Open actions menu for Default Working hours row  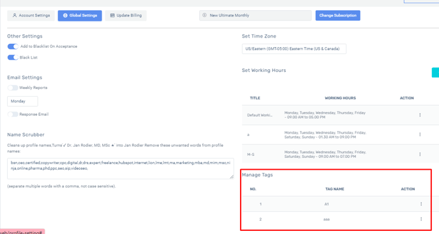[x=420, y=115]
